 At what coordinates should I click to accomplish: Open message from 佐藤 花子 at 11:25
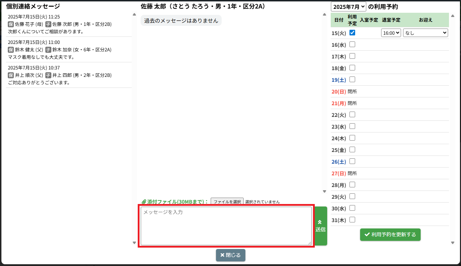click(69, 24)
